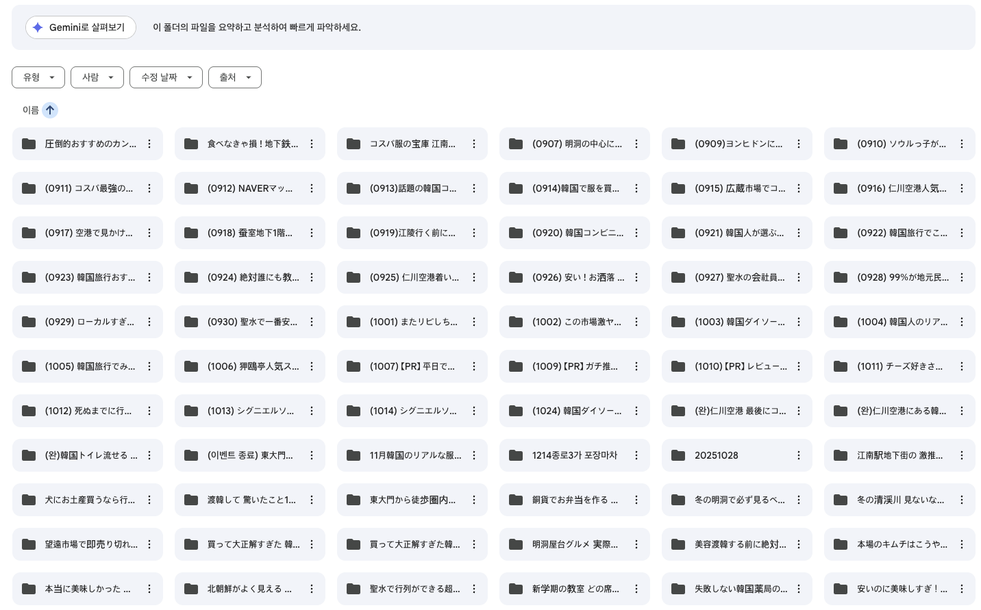Open the 사람 filter dropdown
Screen dimensions: 981x610
tap(97, 77)
